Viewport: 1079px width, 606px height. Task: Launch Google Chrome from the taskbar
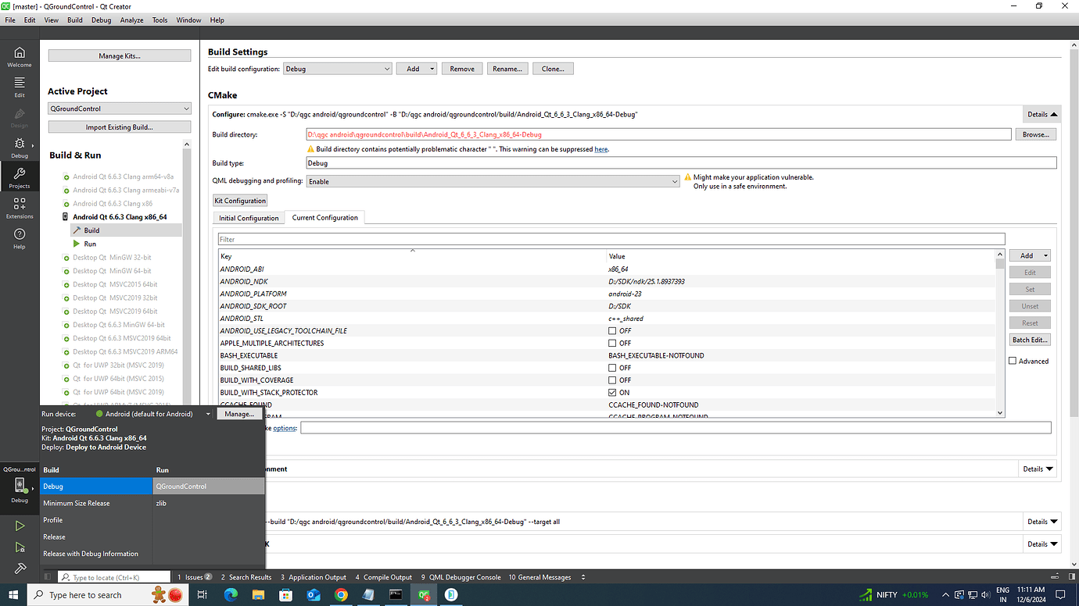pyautogui.click(x=342, y=594)
